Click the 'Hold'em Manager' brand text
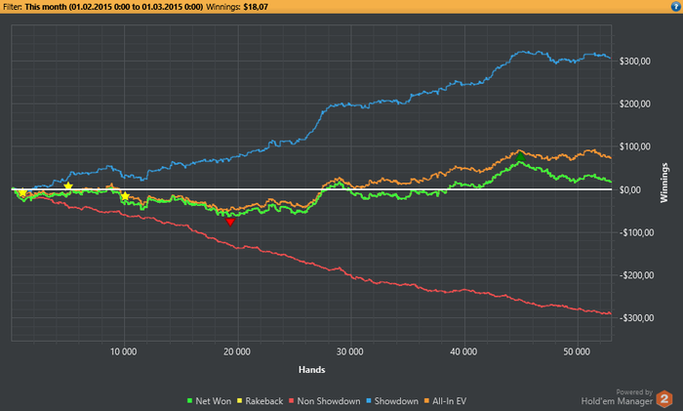The image size is (683, 411). coord(617,401)
